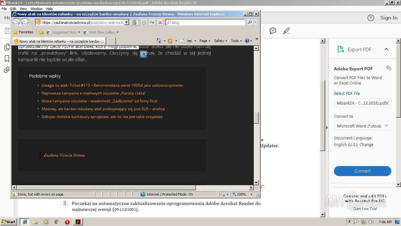Open 'Masowy, ale bardzo nieudany atak' ZUS link
The height and width of the screenshot is (226, 401).
point(103,109)
